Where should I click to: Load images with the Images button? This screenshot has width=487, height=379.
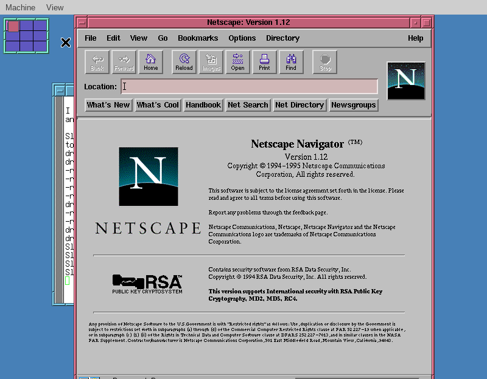(211, 63)
